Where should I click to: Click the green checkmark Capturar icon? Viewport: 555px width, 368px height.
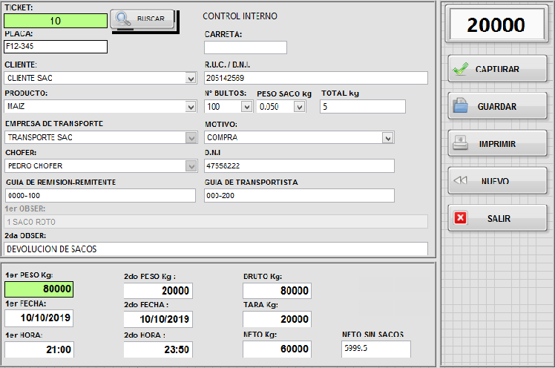461,69
